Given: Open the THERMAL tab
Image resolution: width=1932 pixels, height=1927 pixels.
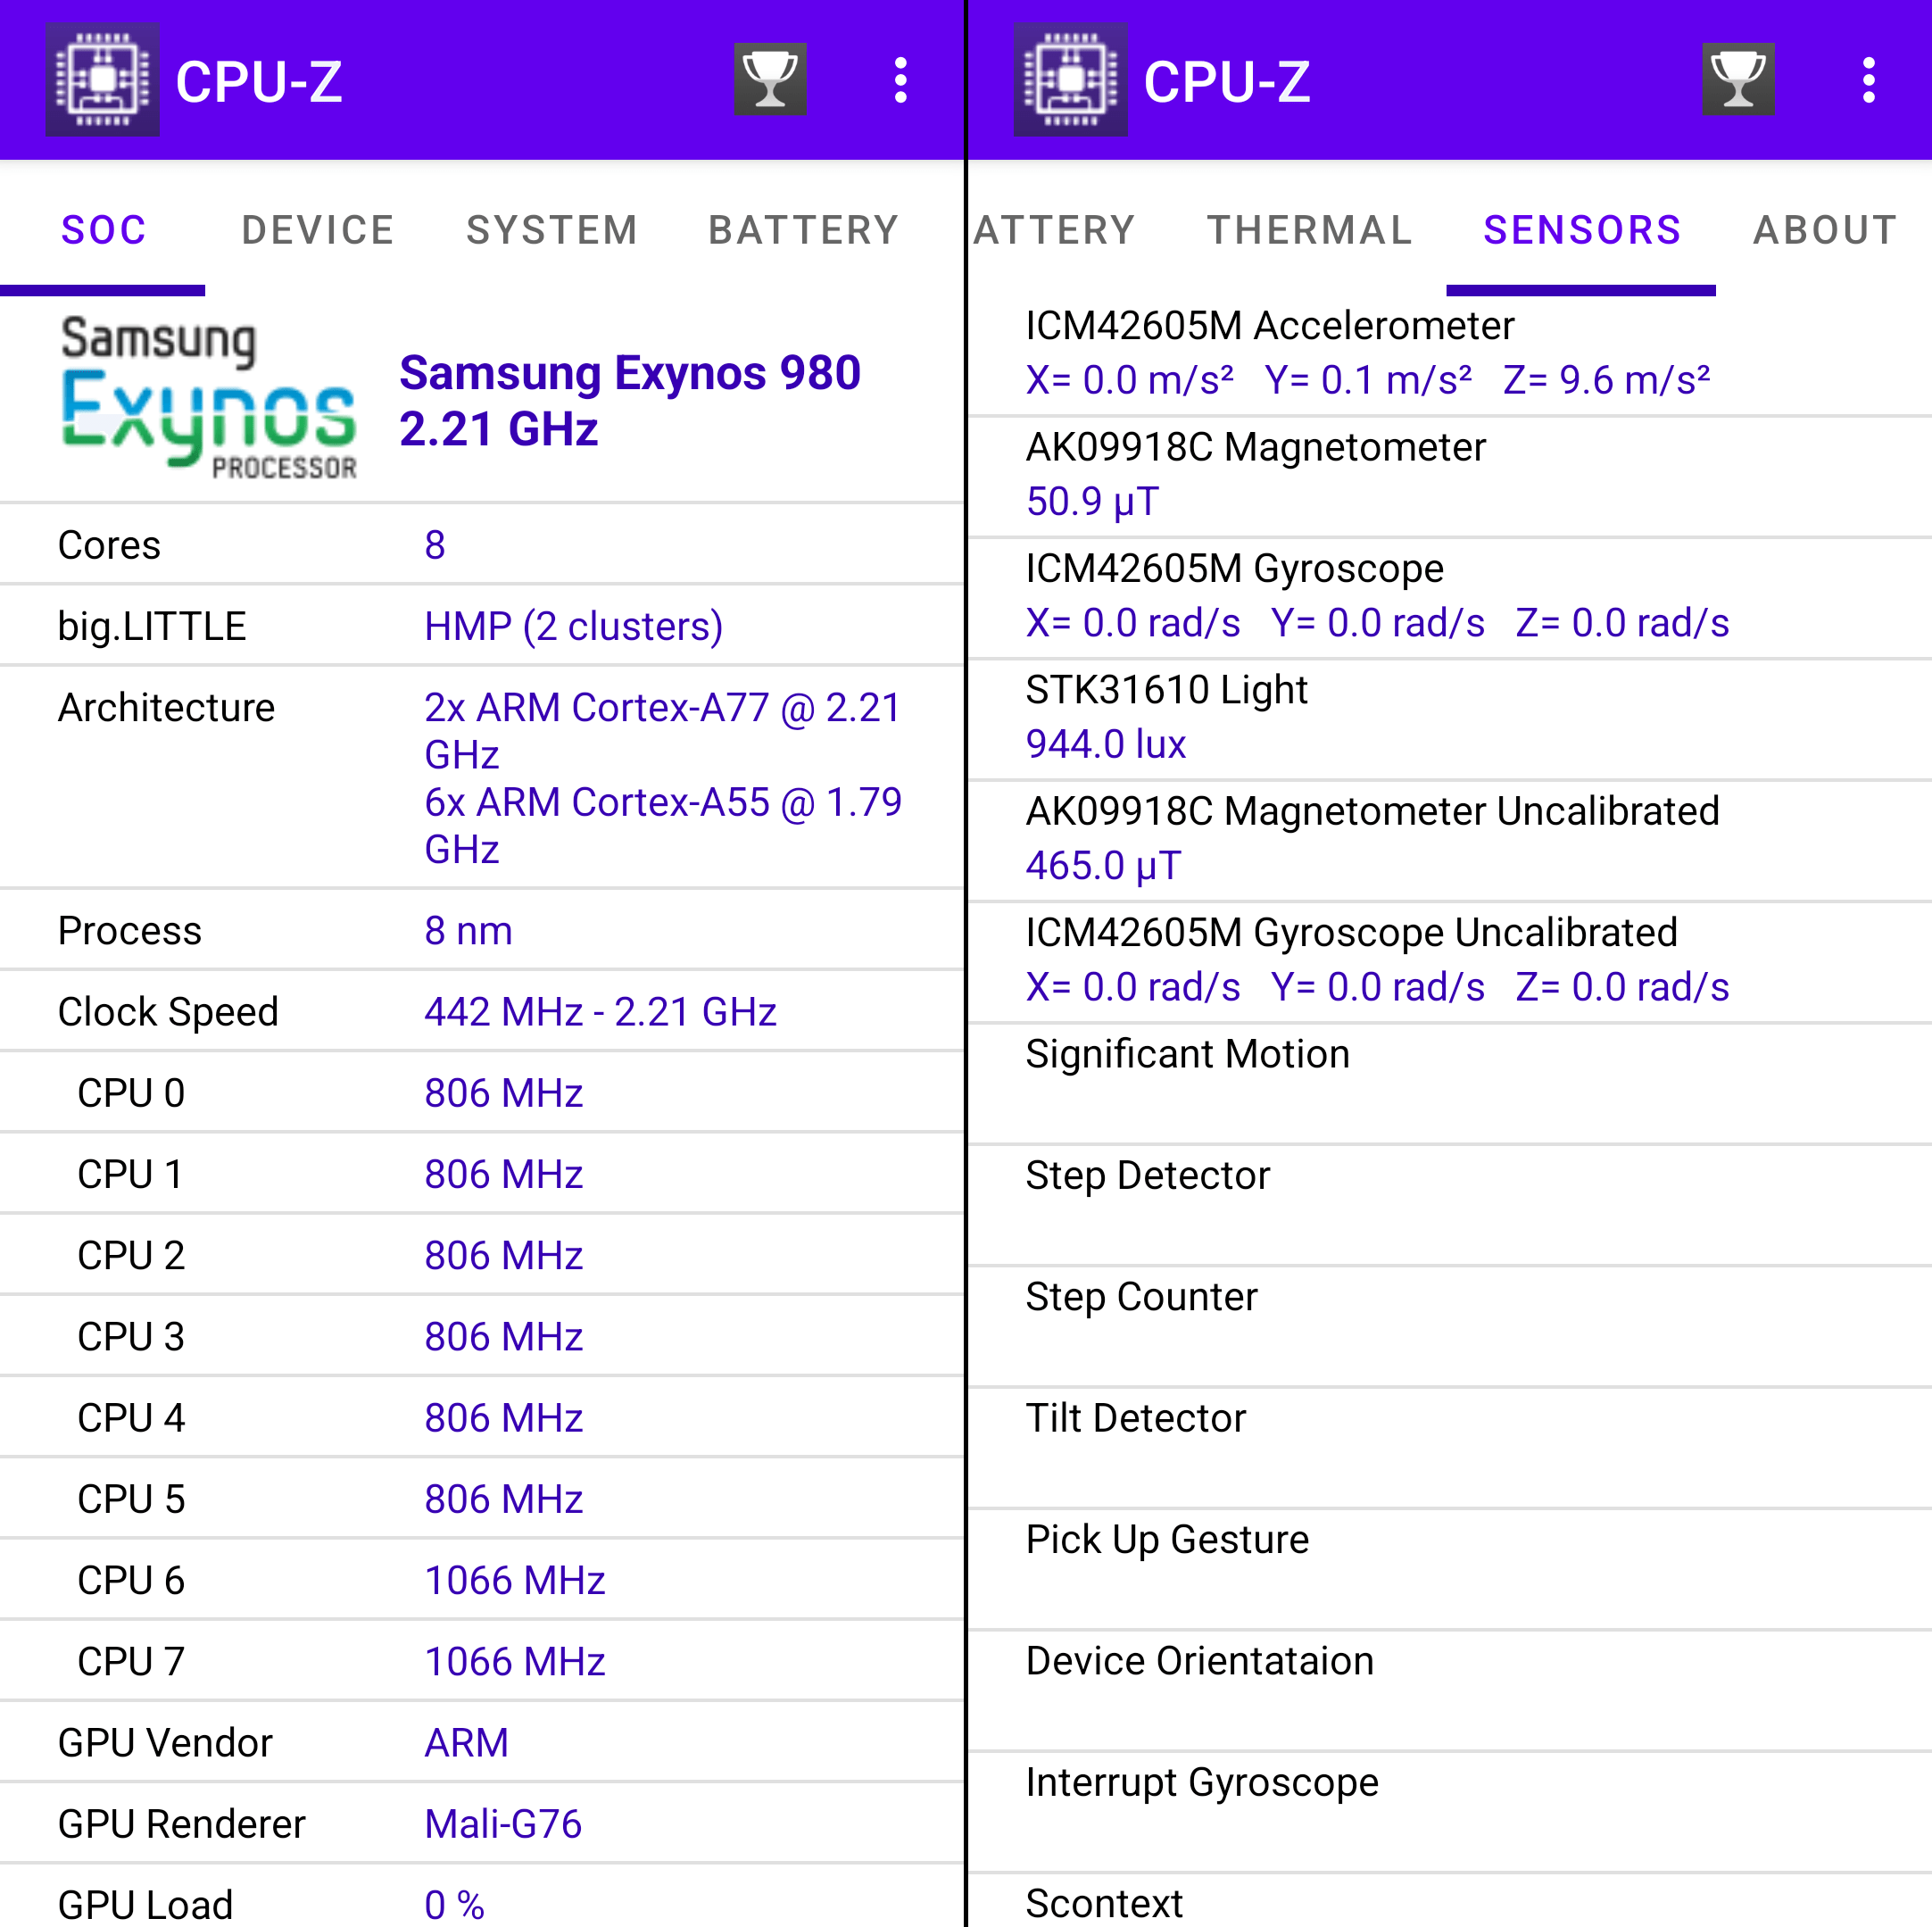Looking at the screenshot, I should click(x=1310, y=230).
